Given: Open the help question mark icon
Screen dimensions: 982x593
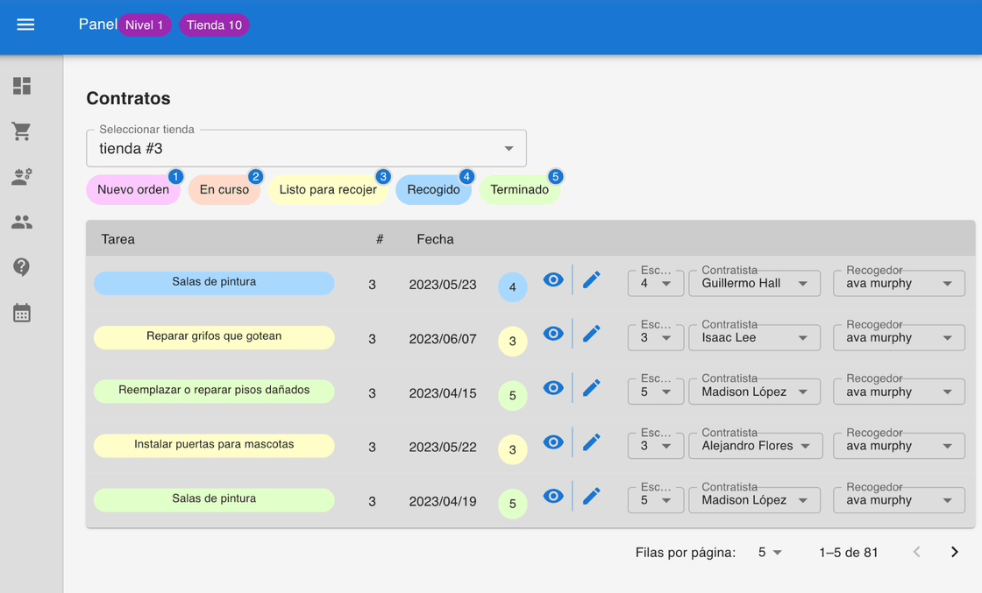Looking at the screenshot, I should coord(22,267).
